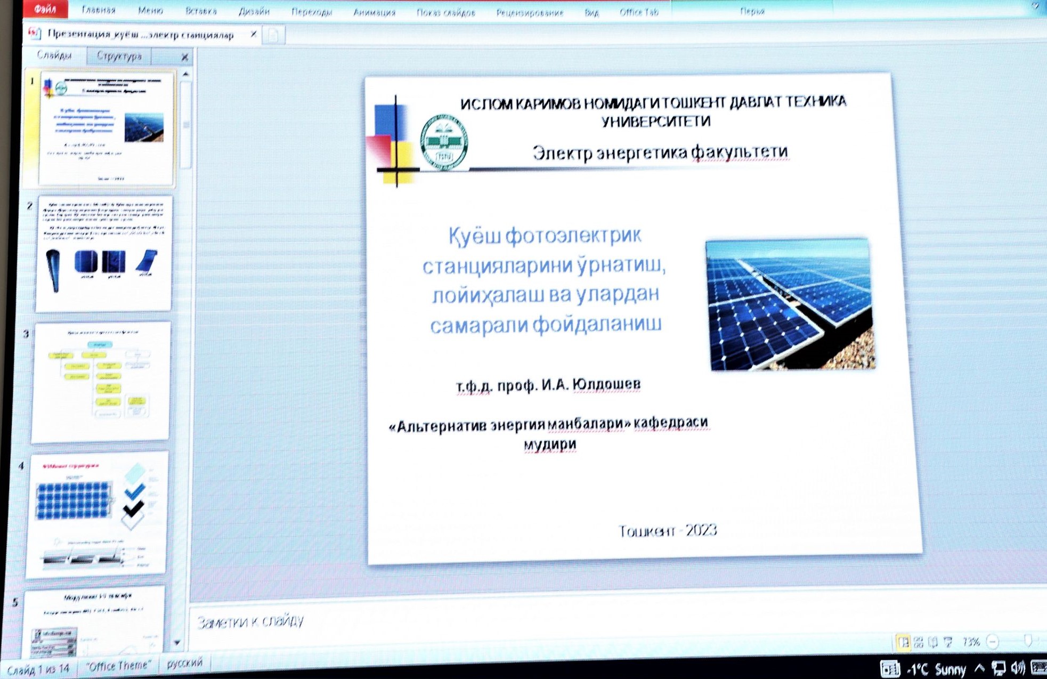
Task: Close the Презентация_куёш document tab
Action: coord(254,34)
